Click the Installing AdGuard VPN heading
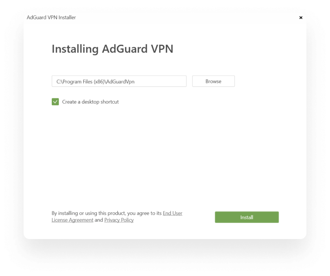The height and width of the screenshot is (276, 330). (x=113, y=49)
